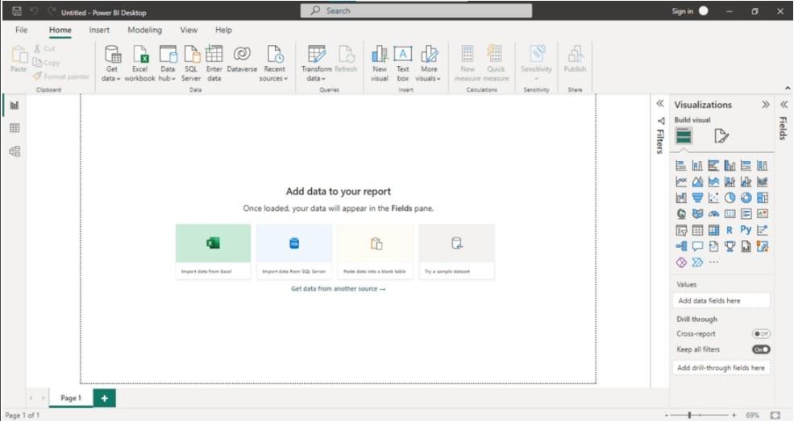Click Fit to page icon in status bar
Screen dimensions: 794x421
[x=775, y=415]
